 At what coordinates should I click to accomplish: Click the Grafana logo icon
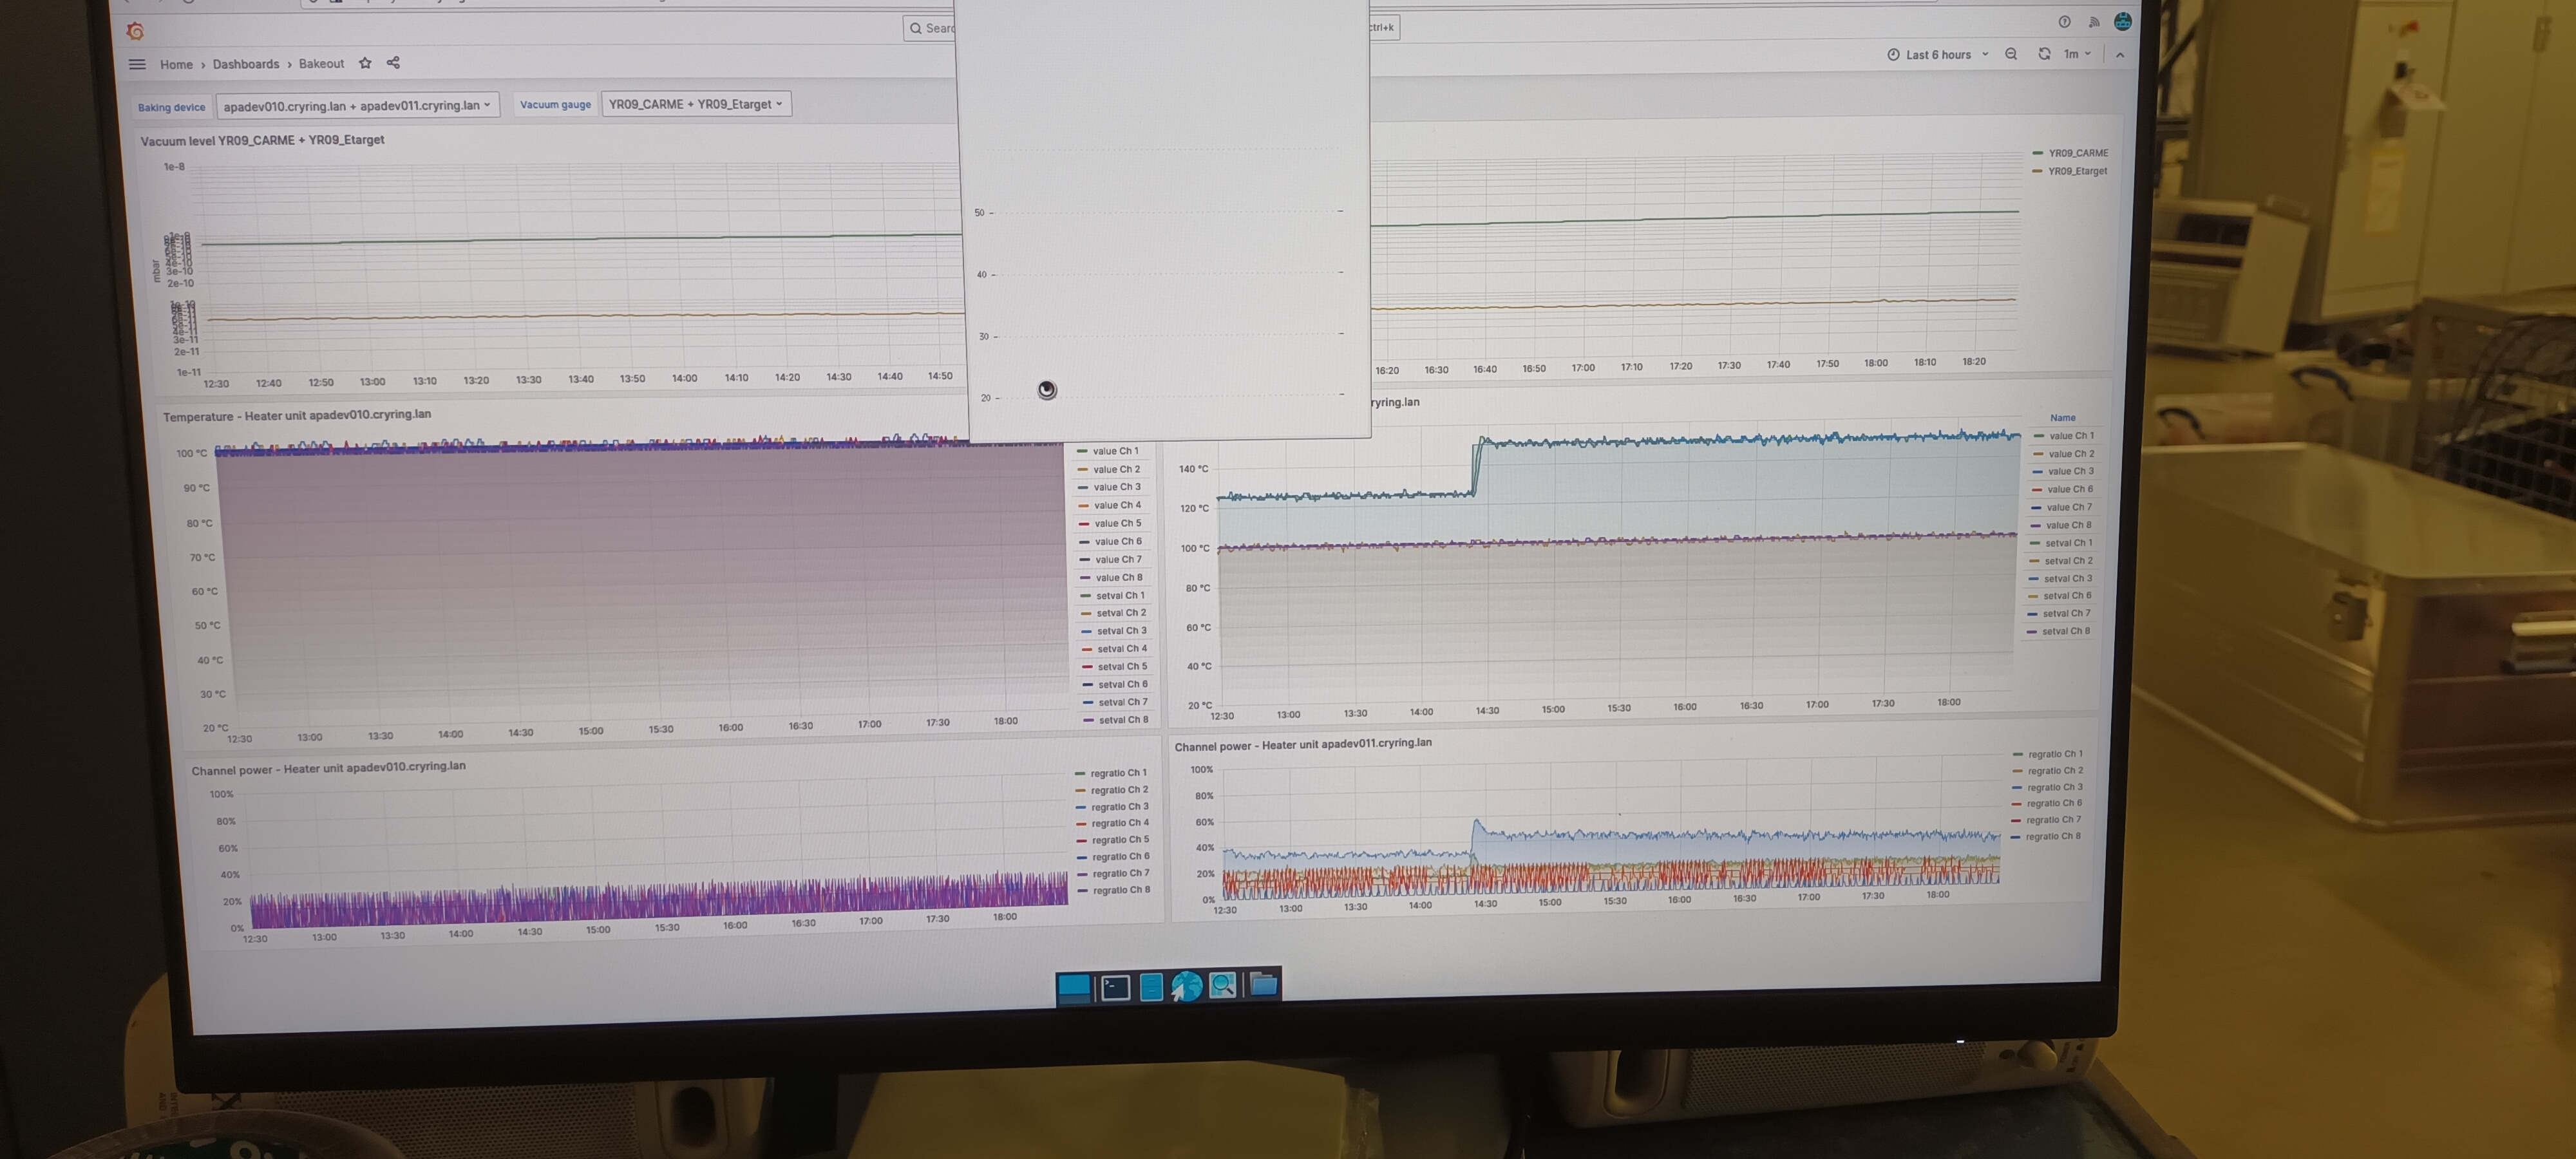135,31
